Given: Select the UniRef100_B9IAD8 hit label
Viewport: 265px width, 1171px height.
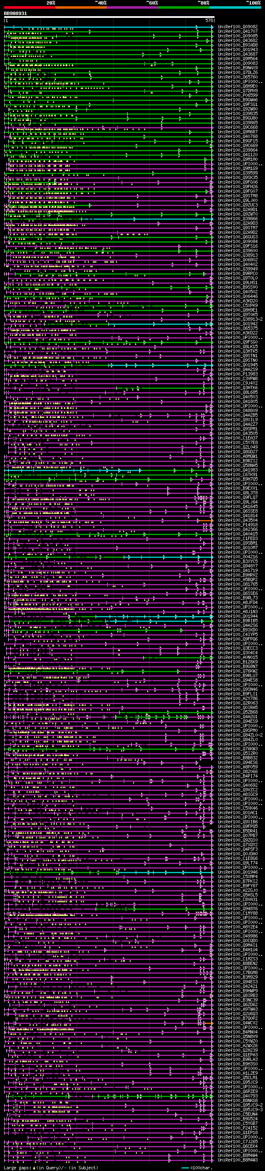Looking at the screenshot, I should coord(238,45).
